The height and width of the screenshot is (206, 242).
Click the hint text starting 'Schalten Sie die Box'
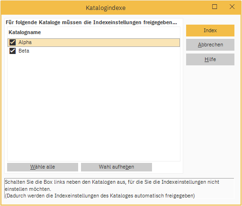(112, 189)
